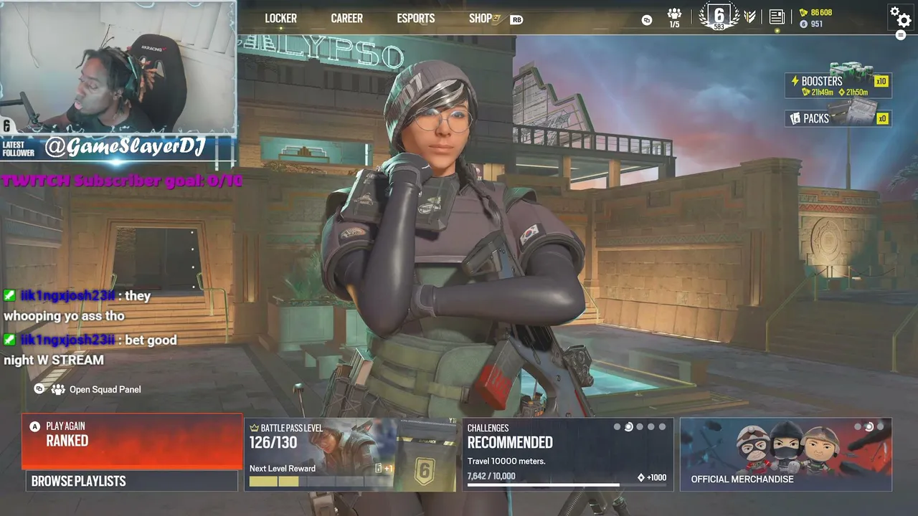This screenshot has width=918, height=516.
Task: Click the streamer webcam overlay
Action: coord(118,67)
